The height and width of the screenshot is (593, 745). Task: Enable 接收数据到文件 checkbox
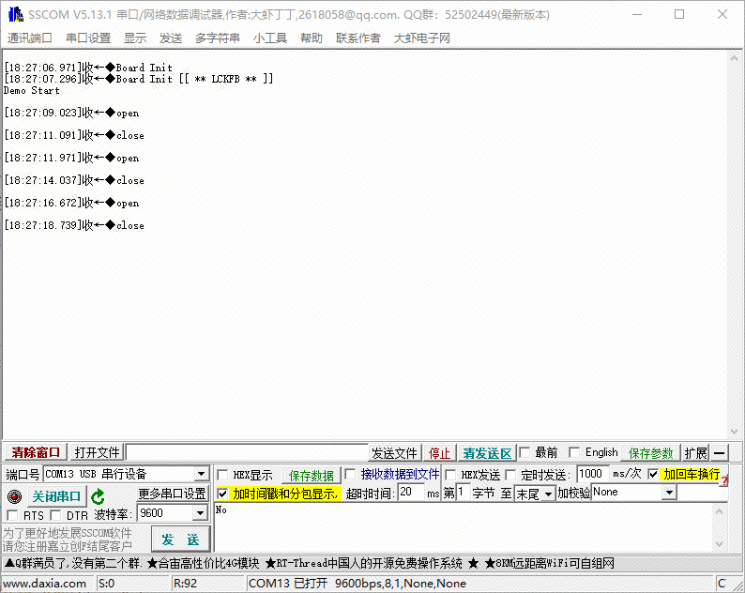click(x=350, y=474)
